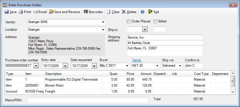Click the Save toolbar label
The width and height of the screenshot is (240, 107).
pos(13,12)
